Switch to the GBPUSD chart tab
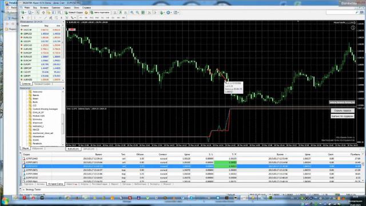Image resolution: width=366 pixels, height=206 pixels. point(89,149)
